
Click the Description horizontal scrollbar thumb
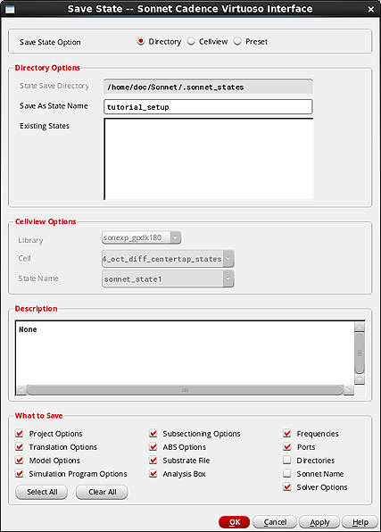pos(185,390)
